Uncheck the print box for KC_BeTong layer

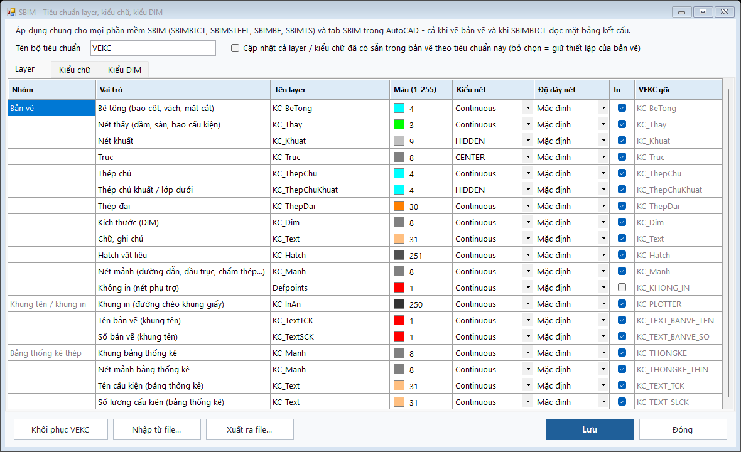(x=622, y=108)
